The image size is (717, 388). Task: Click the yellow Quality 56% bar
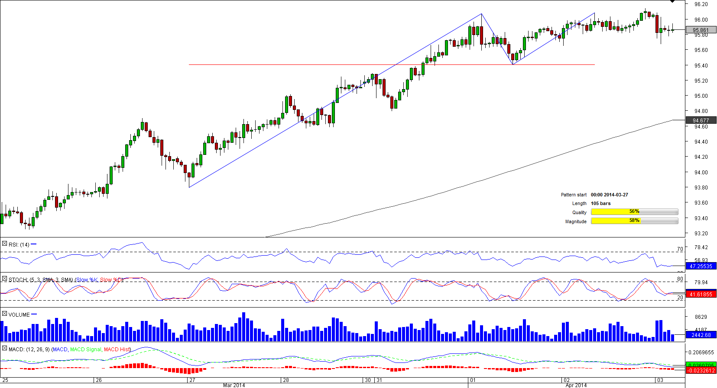tap(634, 212)
